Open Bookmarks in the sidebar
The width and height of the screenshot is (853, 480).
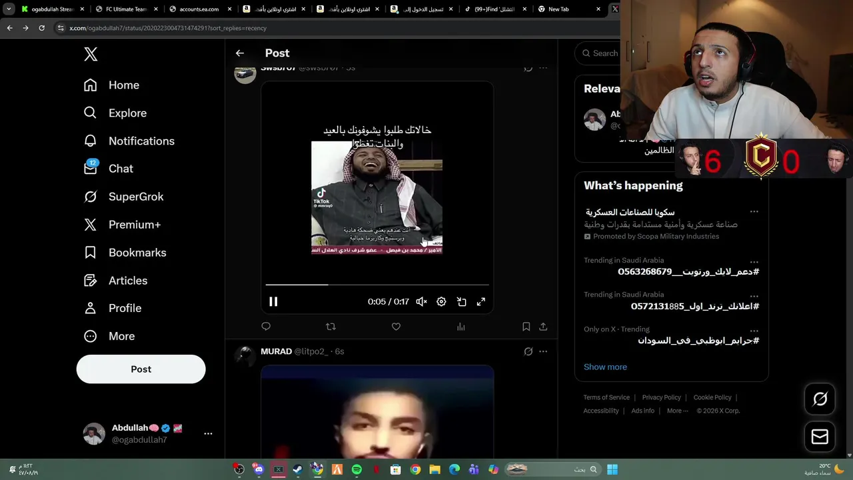click(x=125, y=253)
